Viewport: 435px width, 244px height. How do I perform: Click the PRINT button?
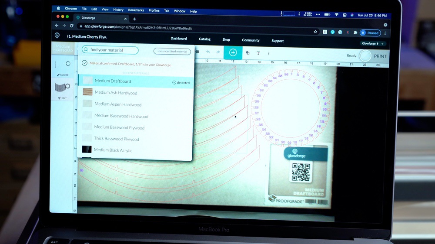tap(380, 56)
